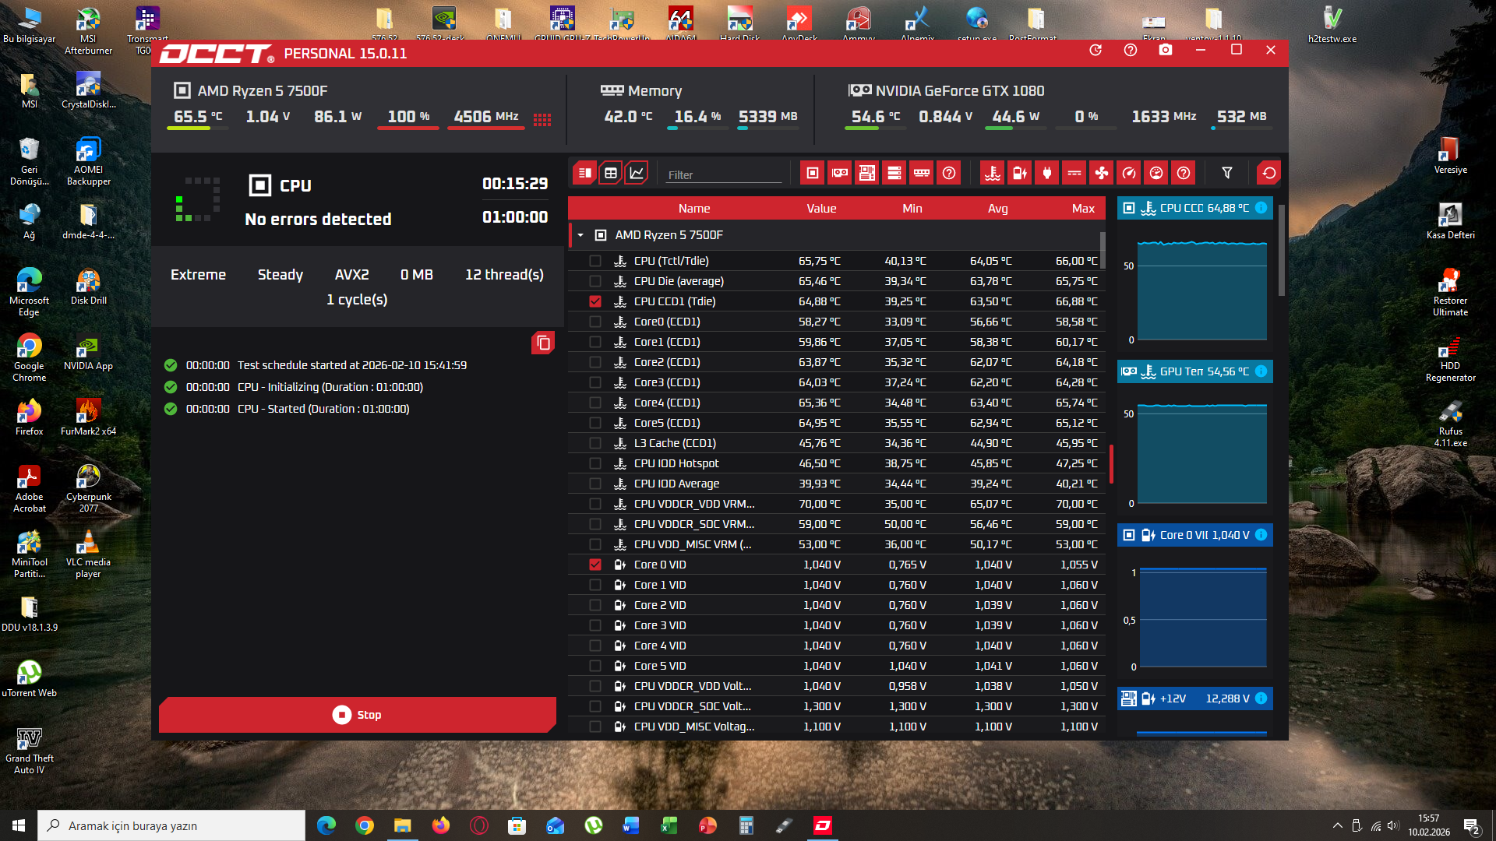Click the Filter text field

[723, 174]
